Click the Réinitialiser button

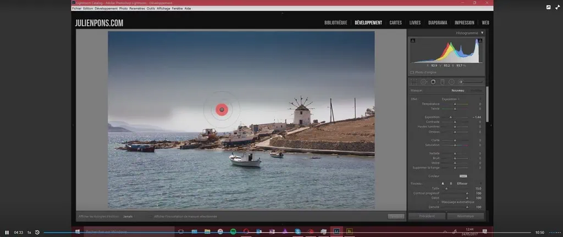point(465,216)
